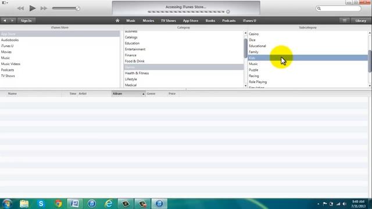The height and width of the screenshot is (209, 372).
Task: Select the highlighted App Store row in the iTunes Store column
Action: 60,34
